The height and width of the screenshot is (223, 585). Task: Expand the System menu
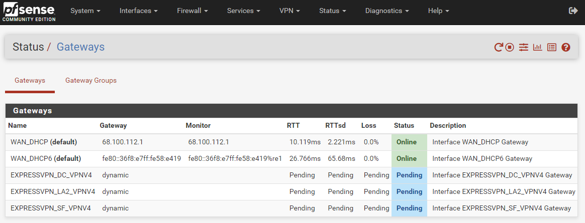point(85,11)
